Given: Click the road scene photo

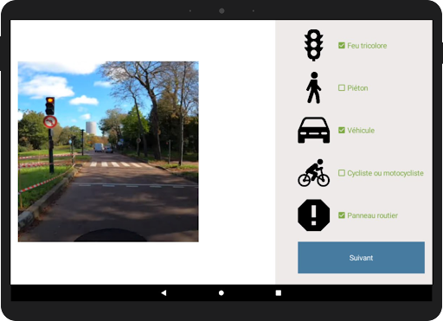Looking at the screenshot, I should 108,151.
